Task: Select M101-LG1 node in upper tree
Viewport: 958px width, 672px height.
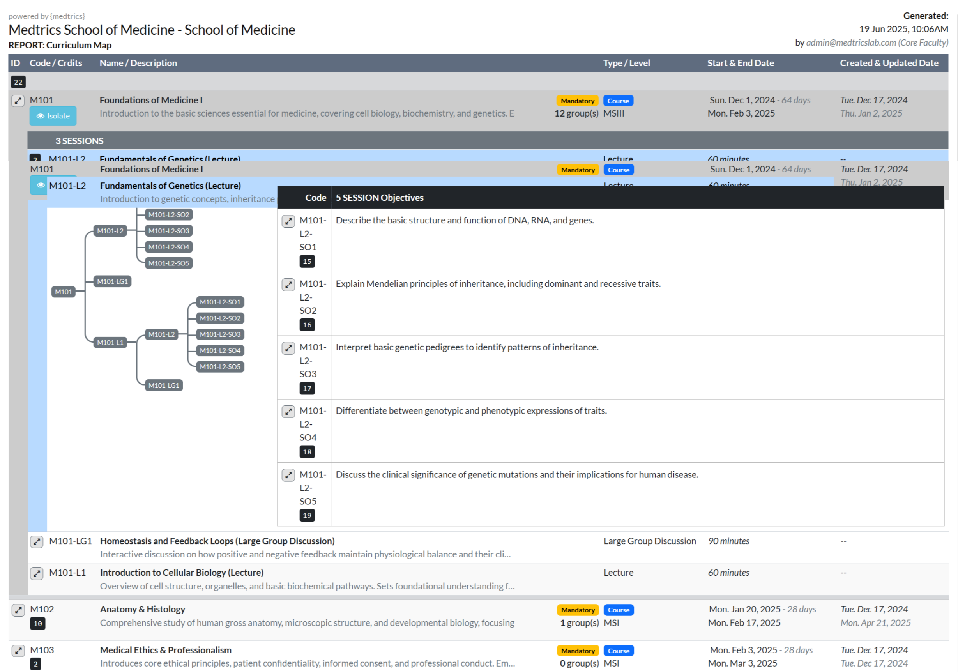Action: click(112, 282)
